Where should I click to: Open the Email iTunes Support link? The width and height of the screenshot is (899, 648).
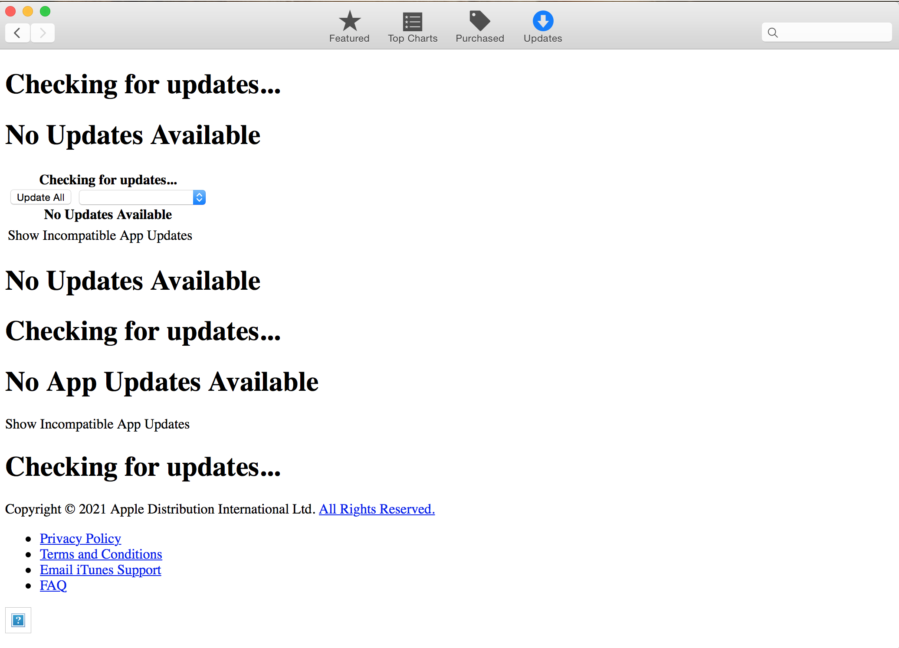[100, 569]
